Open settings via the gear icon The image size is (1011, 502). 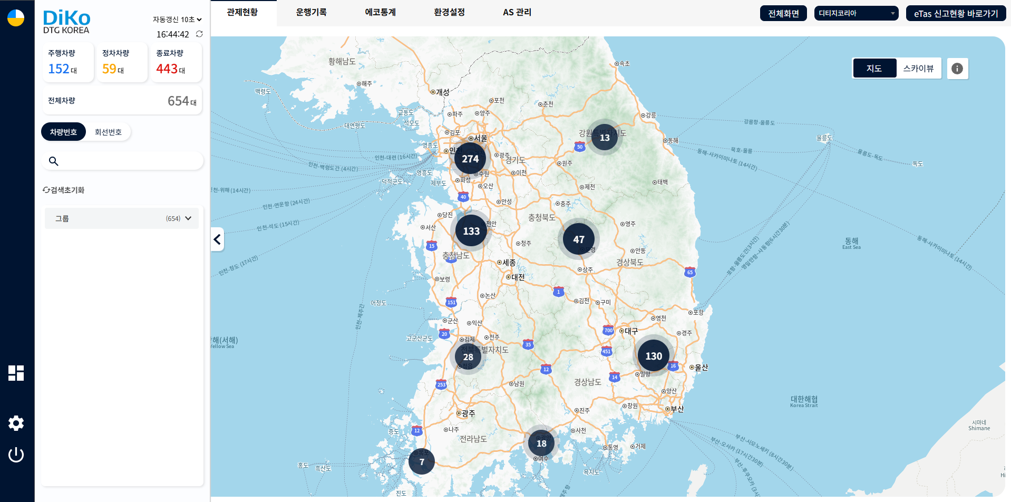click(x=16, y=423)
